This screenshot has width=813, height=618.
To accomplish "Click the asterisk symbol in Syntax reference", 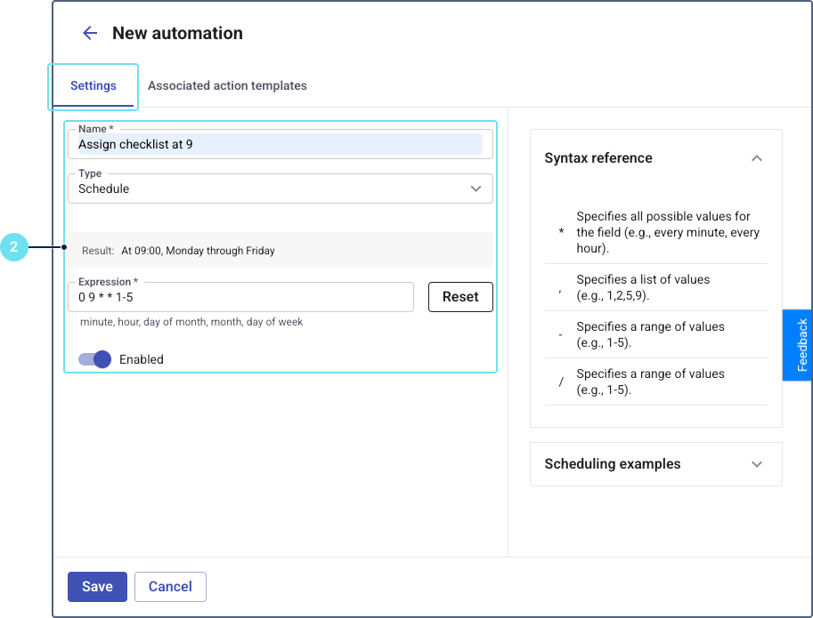I will point(561,232).
